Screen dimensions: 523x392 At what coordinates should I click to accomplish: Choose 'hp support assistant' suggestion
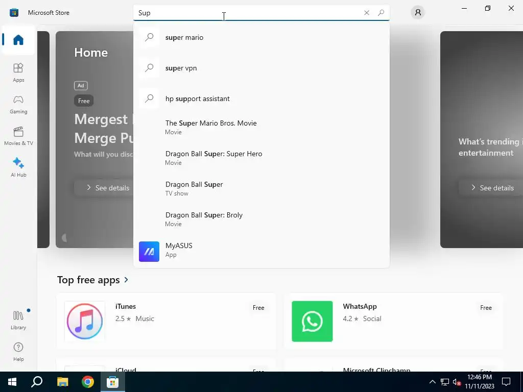coord(261,99)
